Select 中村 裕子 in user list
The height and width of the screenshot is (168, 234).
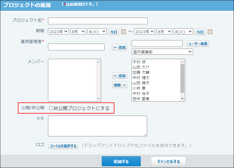point(156,93)
